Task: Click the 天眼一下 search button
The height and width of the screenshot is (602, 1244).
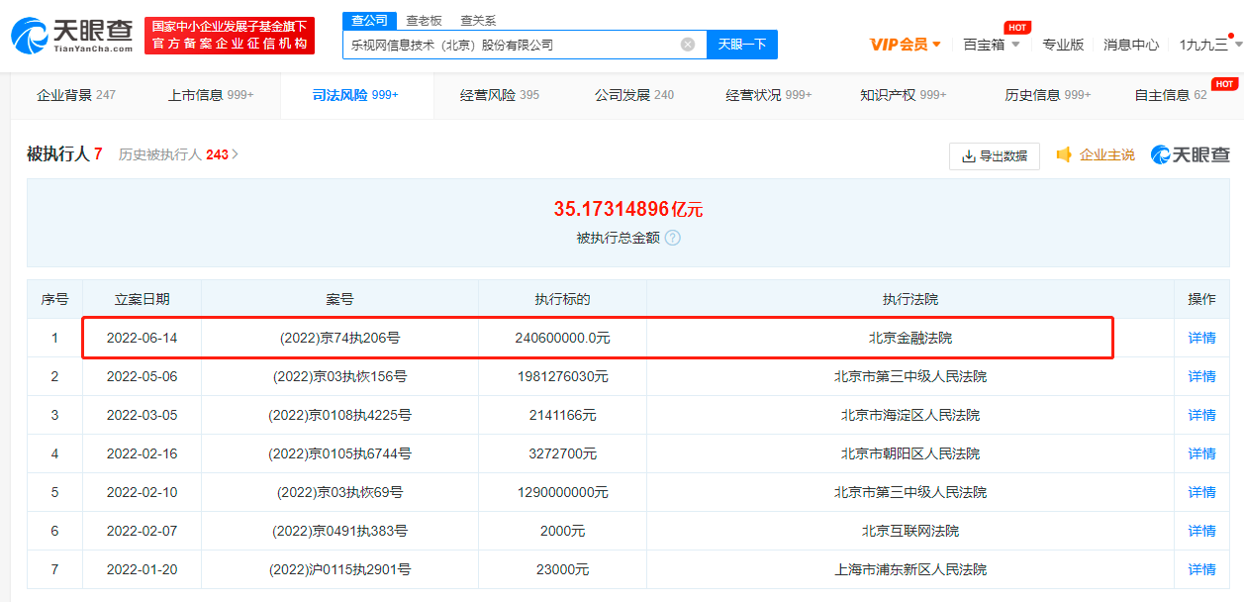Action: coord(741,44)
